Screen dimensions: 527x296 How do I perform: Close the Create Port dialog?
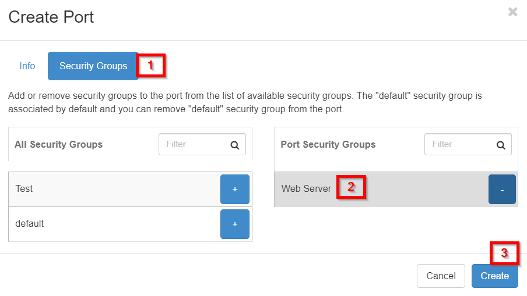coord(512,12)
